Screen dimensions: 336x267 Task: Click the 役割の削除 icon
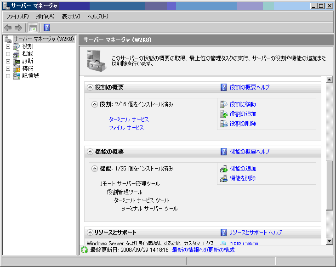pyautogui.click(x=224, y=124)
